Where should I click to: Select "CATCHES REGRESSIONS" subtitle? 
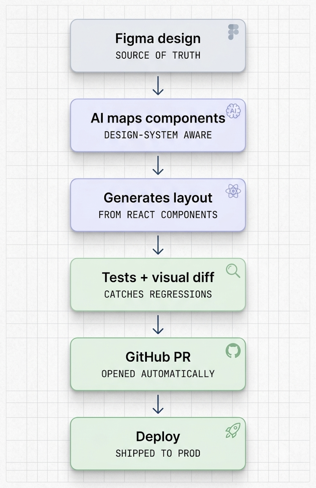pos(158,294)
